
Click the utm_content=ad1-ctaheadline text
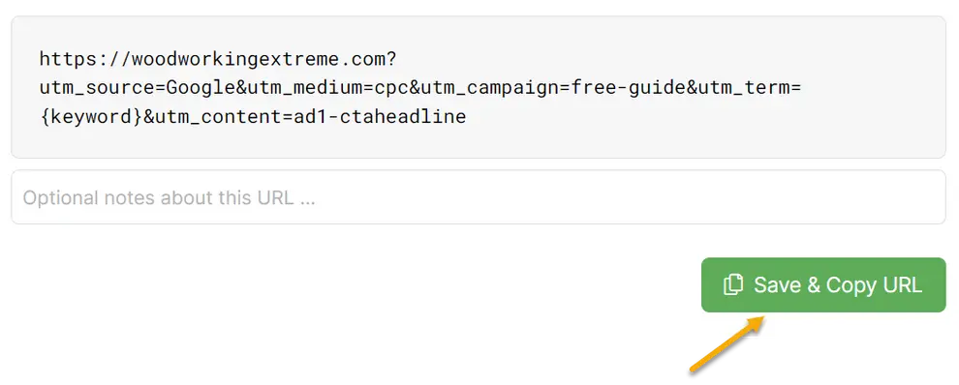coord(310,116)
